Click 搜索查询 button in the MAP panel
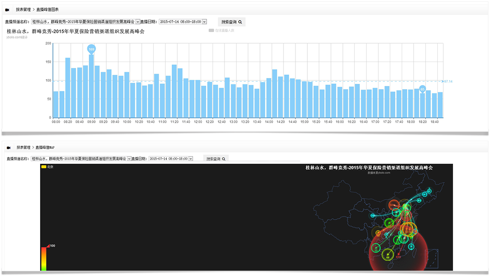Screen dimensions: 491x278 point(216,159)
